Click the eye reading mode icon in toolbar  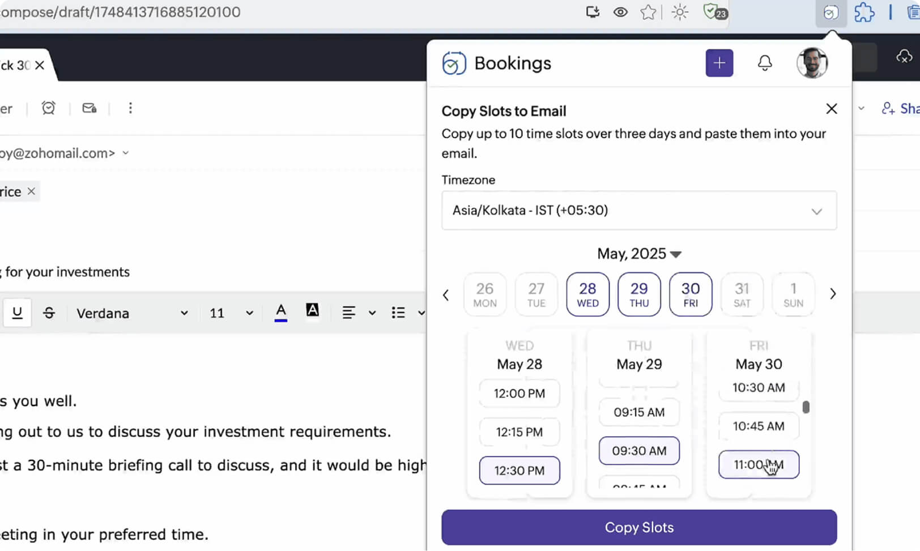pyautogui.click(x=620, y=12)
